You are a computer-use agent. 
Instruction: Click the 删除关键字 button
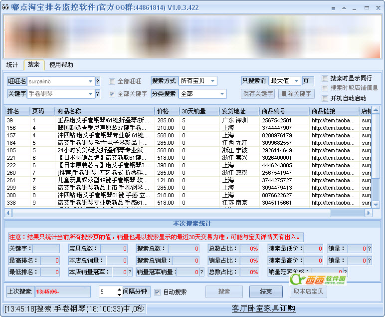[296, 94]
